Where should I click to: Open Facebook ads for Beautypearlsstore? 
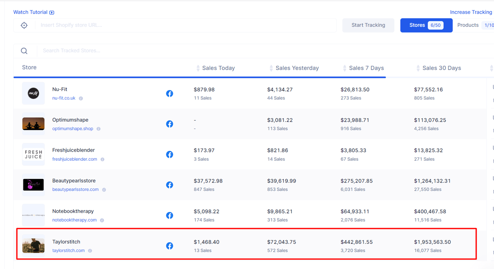coord(170,185)
